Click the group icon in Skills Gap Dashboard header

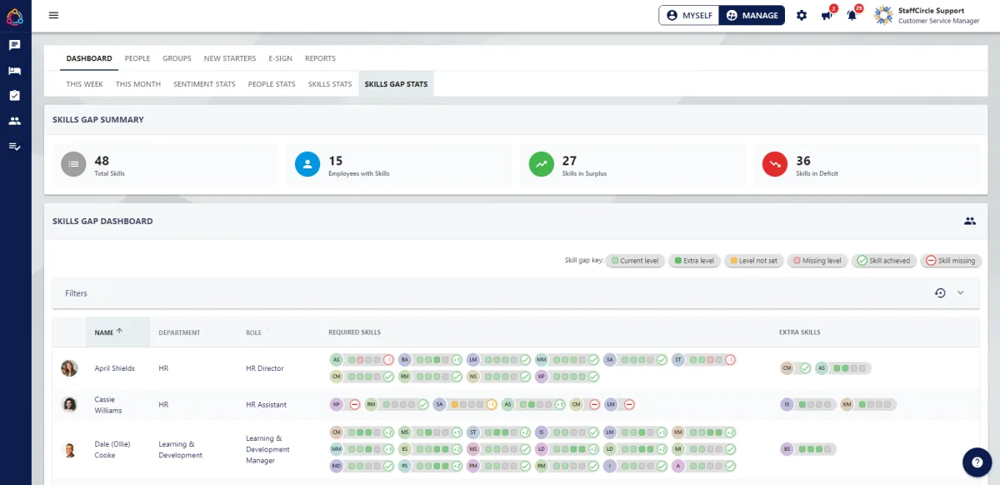[x=970, y=221]
